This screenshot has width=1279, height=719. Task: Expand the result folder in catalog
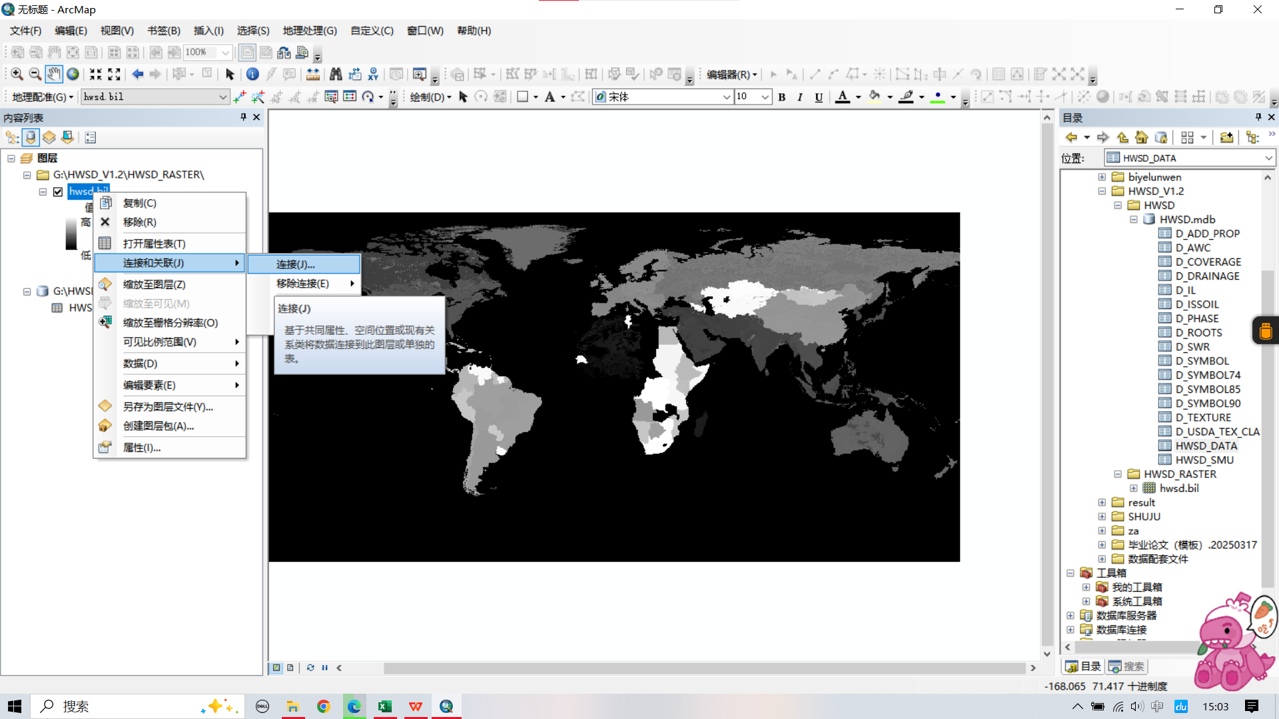tap(1102, 503)
